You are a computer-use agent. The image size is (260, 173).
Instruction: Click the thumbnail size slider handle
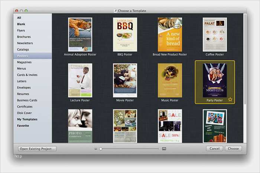[101, 149]
